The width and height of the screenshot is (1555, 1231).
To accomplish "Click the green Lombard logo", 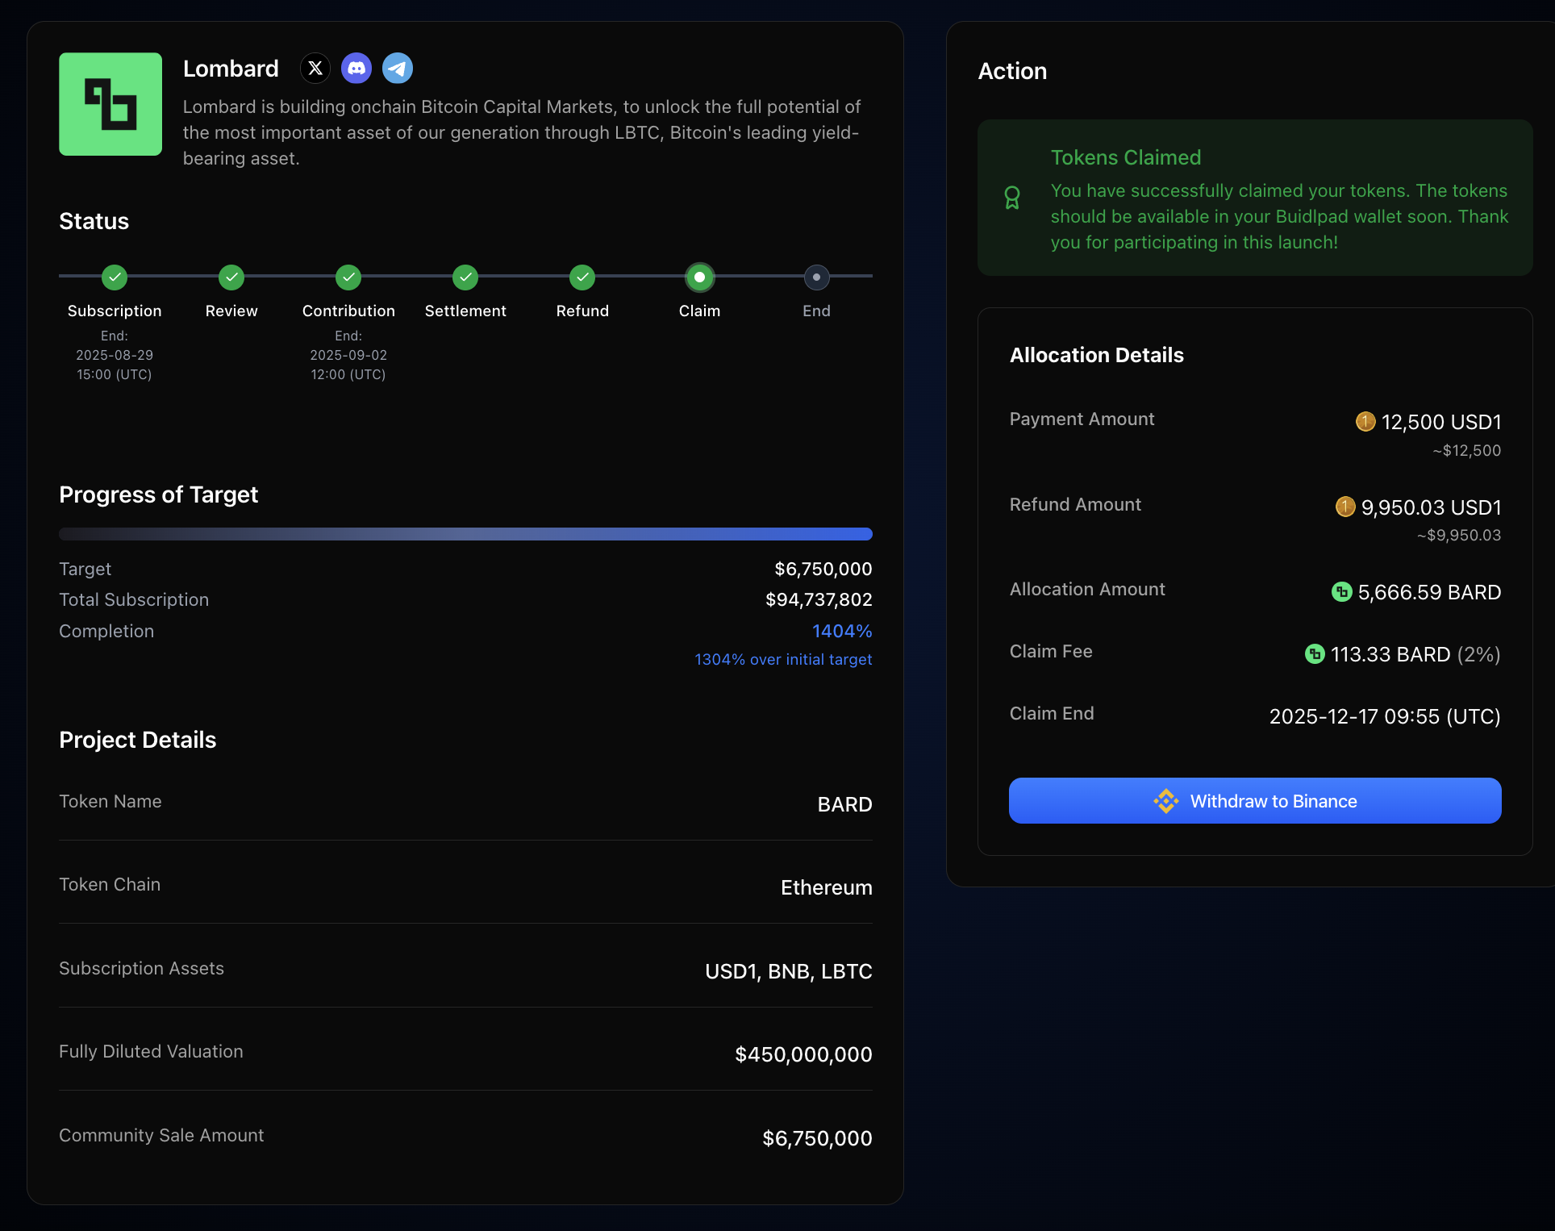I will [x=110, y=104].
